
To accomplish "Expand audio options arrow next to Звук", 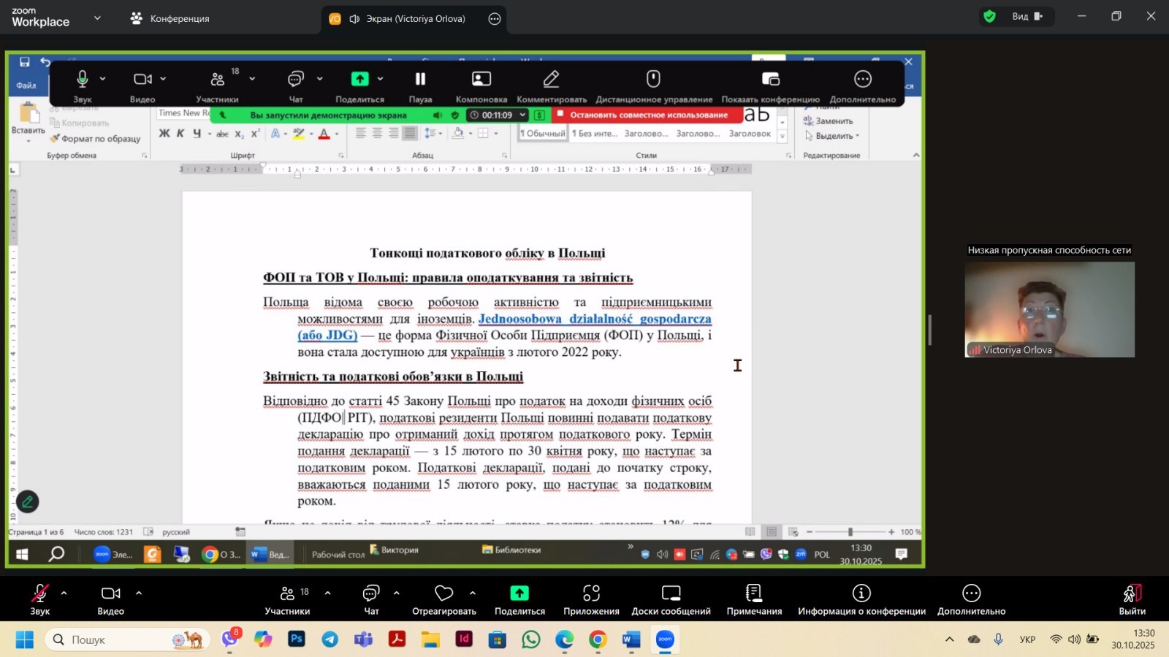I will tap(64, 593).
